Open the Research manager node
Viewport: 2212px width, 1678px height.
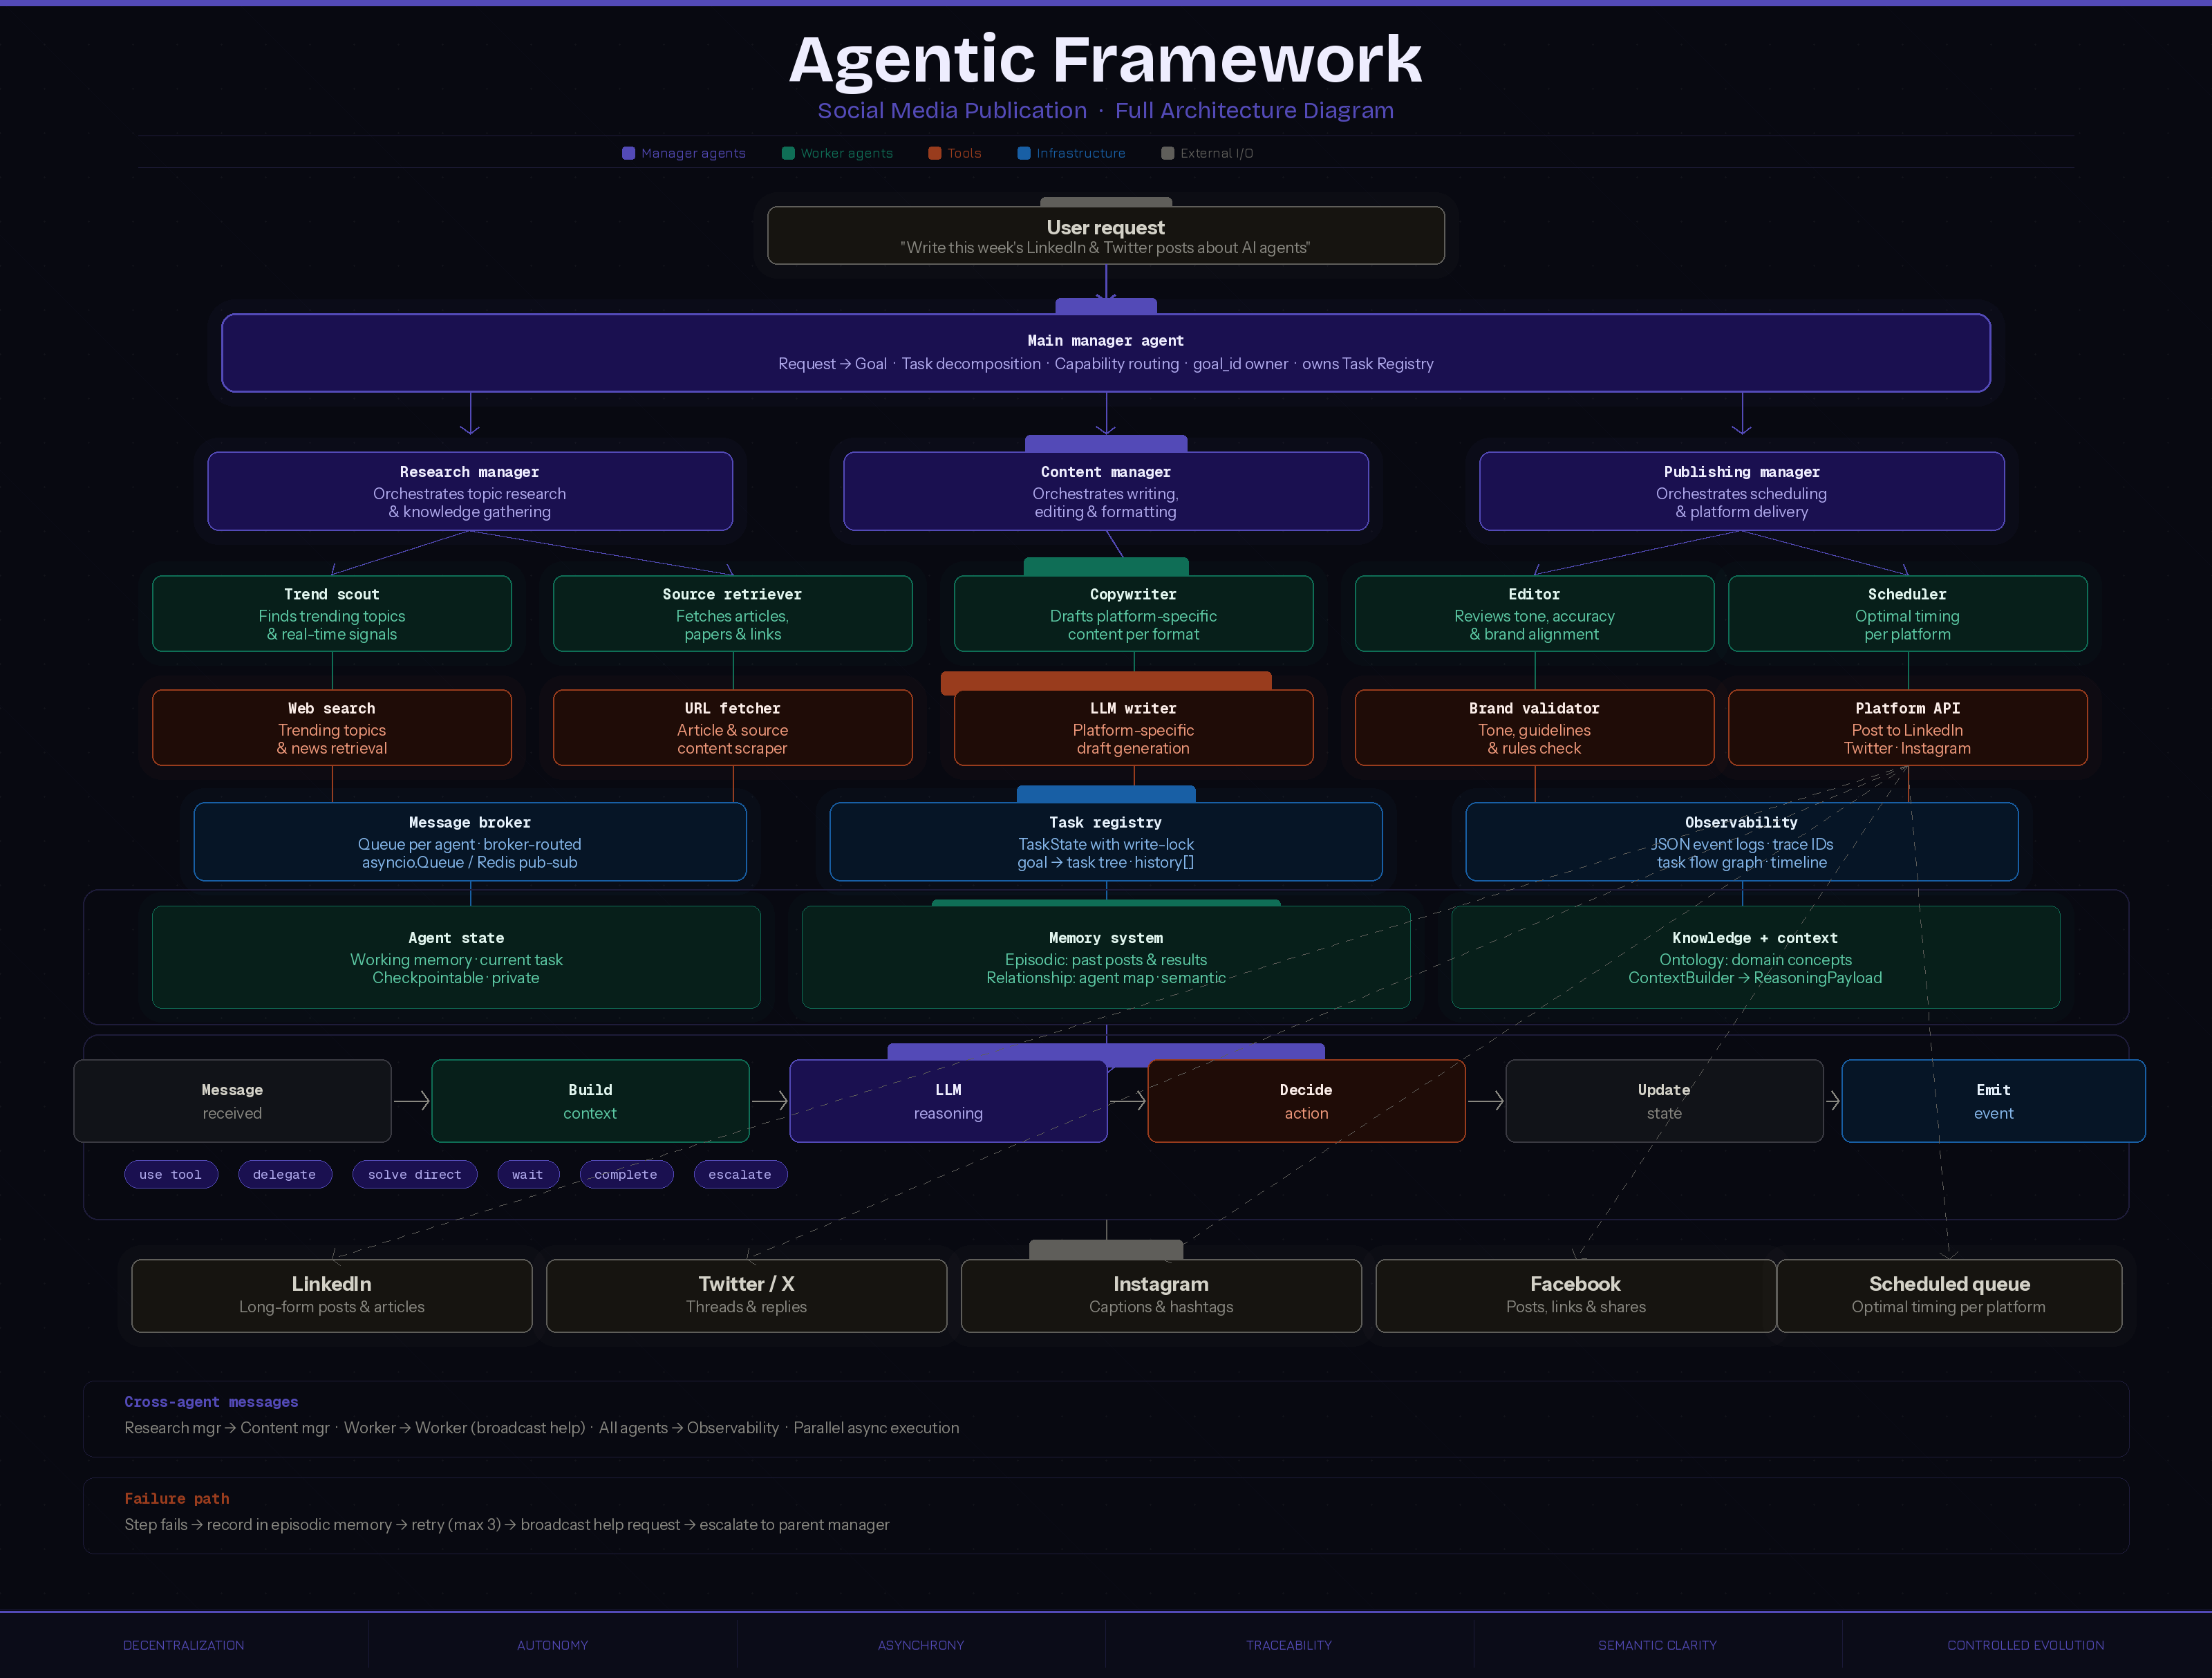click(470, 491)
